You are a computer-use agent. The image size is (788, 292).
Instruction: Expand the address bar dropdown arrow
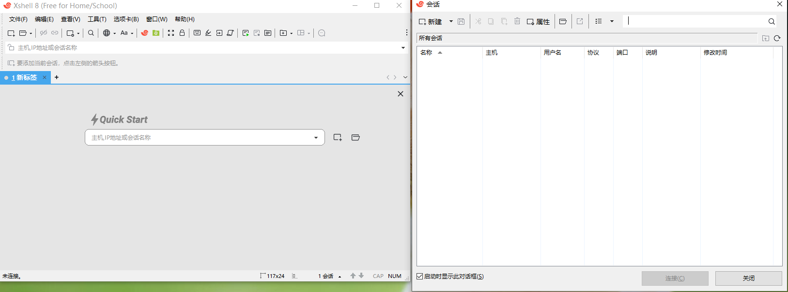[403, 48]
